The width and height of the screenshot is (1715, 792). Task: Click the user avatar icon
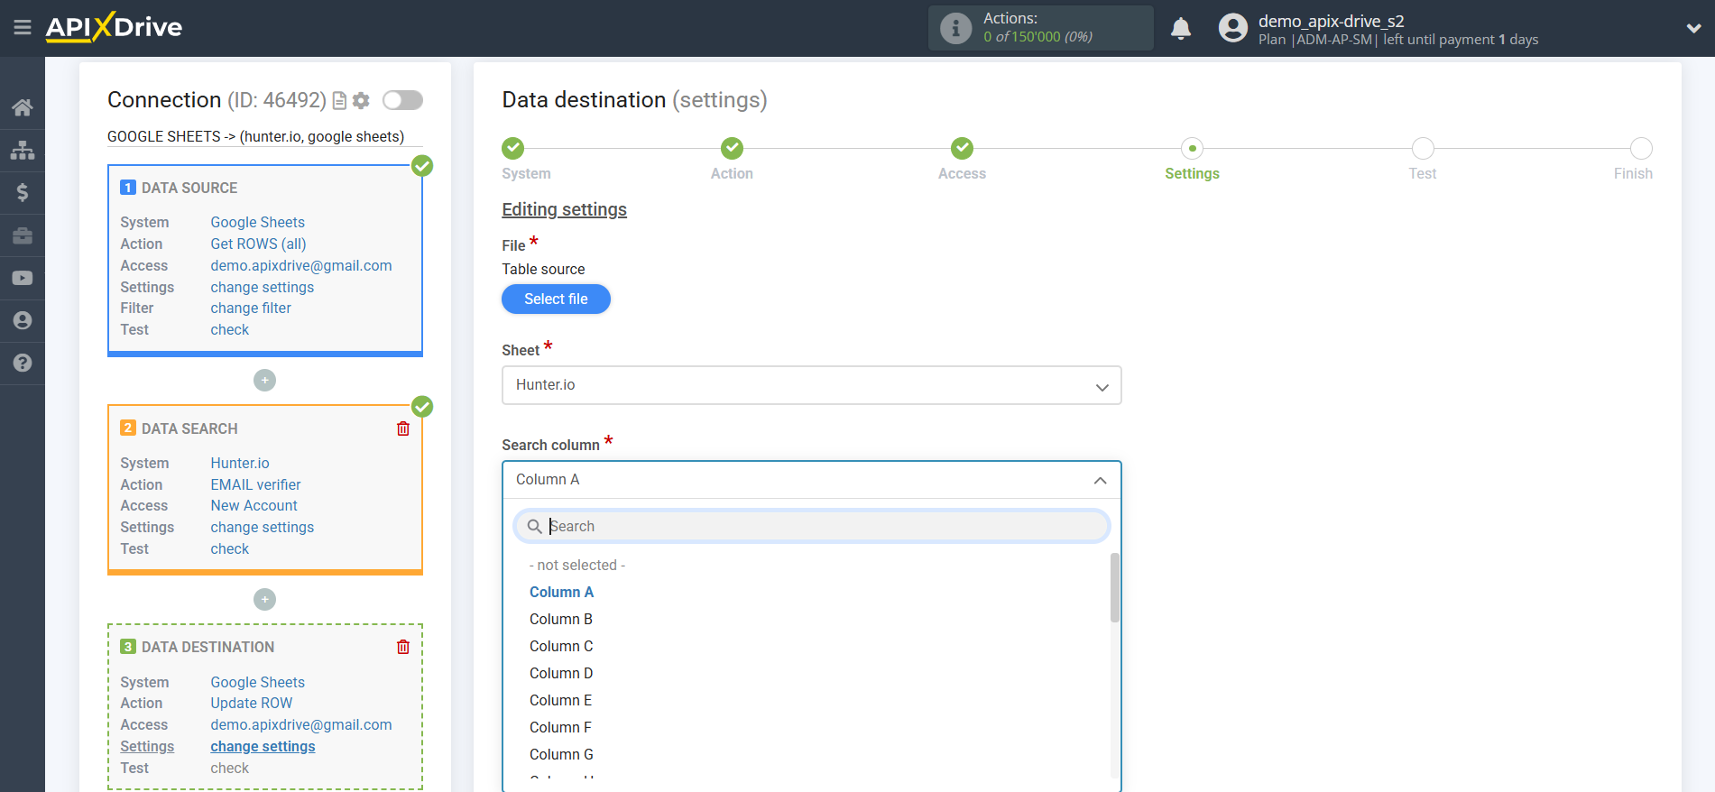pos(1232,28)
